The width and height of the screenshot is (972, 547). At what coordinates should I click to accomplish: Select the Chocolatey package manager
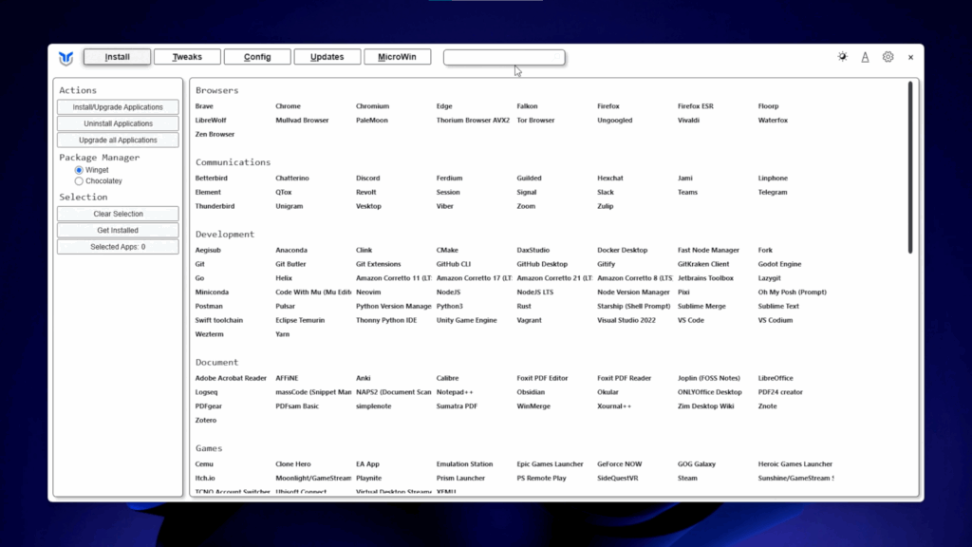(79, 181)
